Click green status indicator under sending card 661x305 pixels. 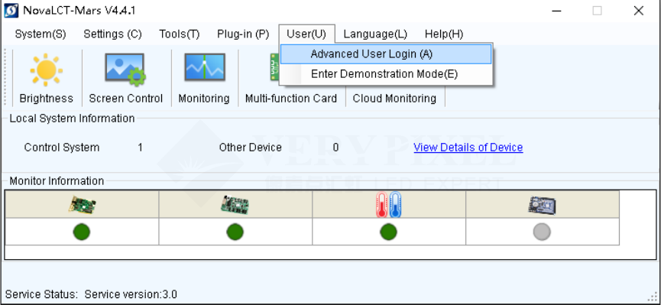point(81,232)
